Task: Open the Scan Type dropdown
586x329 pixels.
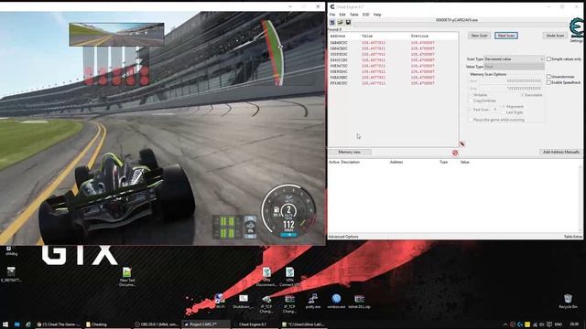Action: coord(514,58)
